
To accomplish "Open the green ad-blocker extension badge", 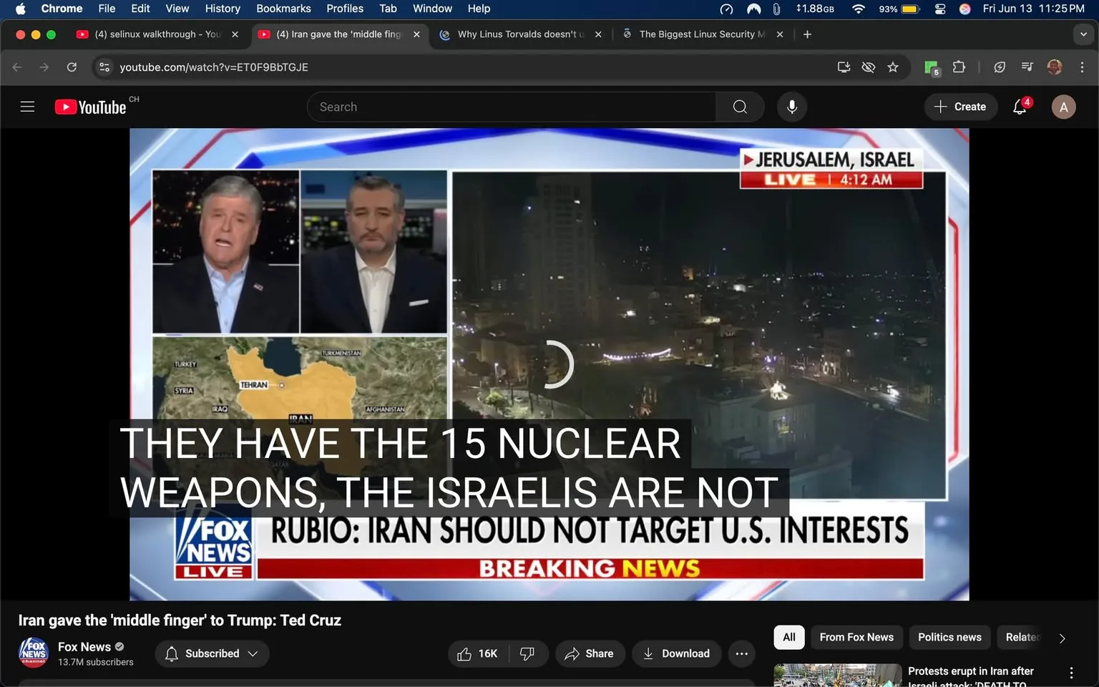I will (x=930, y=67).
